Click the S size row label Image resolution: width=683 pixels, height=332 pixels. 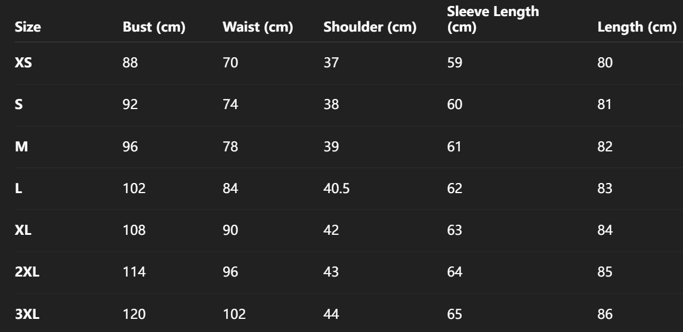coord(18,104)
